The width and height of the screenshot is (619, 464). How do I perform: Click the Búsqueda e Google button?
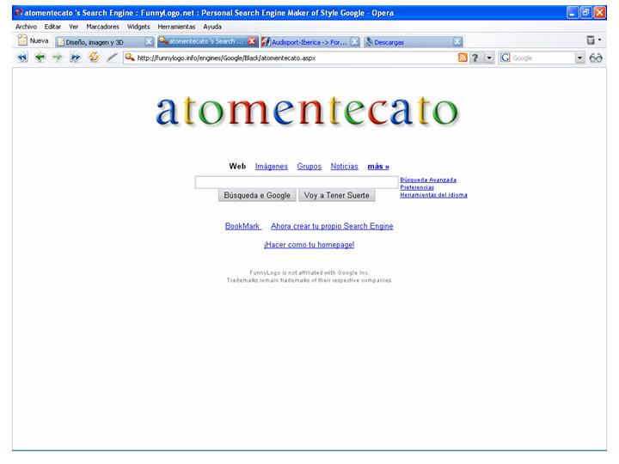[257, 195]
